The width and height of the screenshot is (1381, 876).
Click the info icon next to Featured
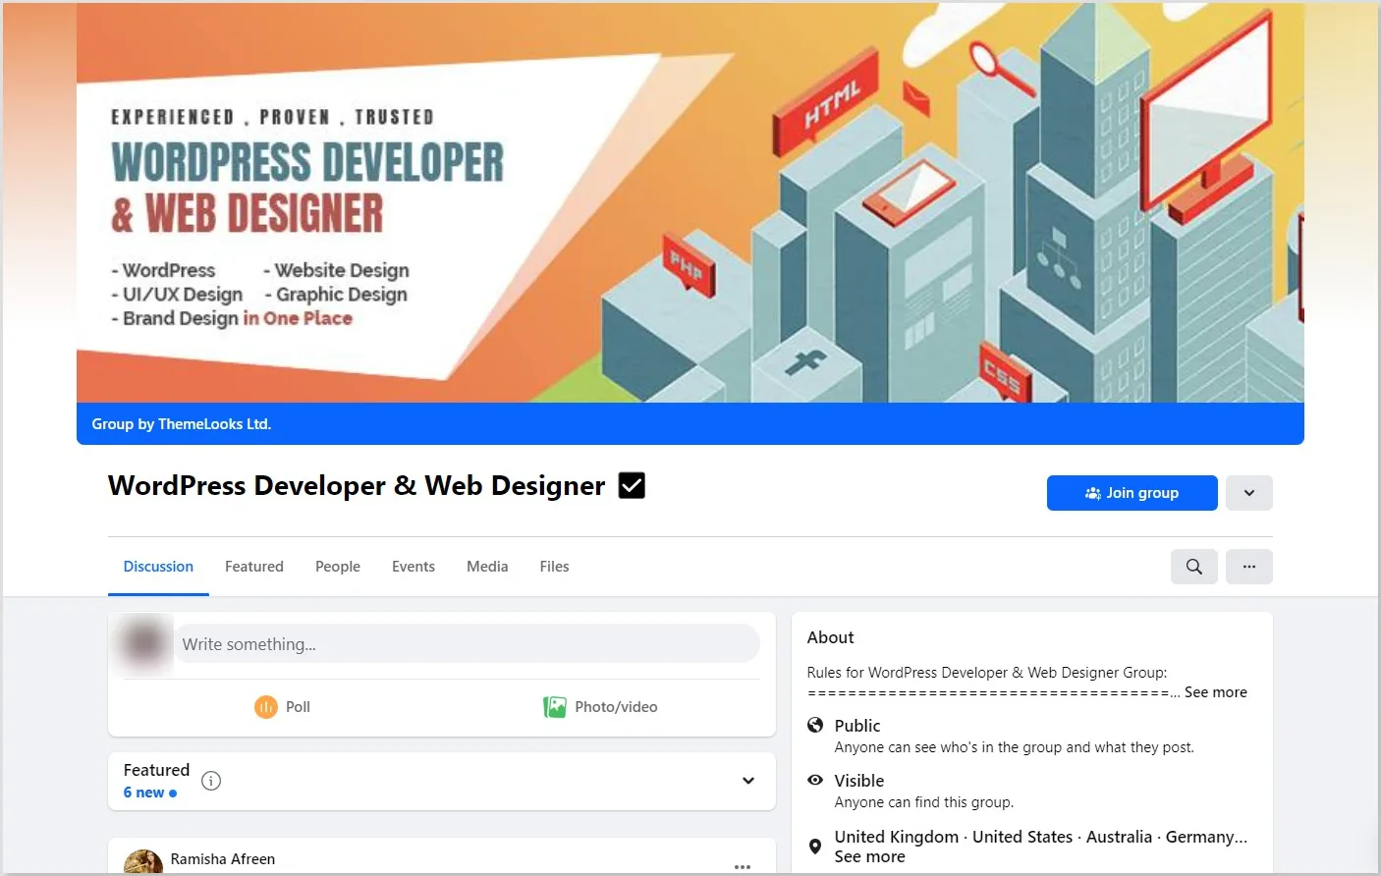tap(211, 781)
